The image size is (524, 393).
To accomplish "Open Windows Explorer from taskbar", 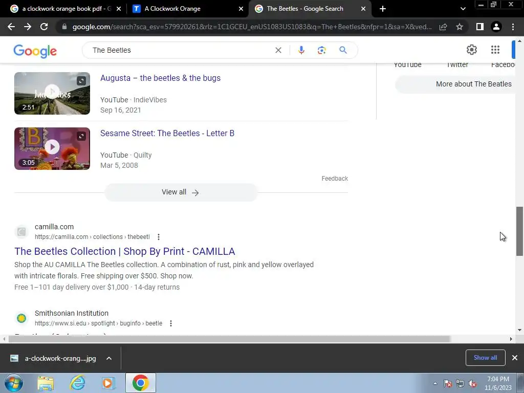I will [46, 383].
